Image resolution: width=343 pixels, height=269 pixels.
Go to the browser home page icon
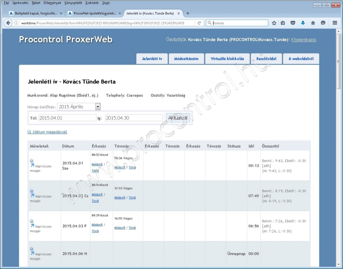point(313,23)
